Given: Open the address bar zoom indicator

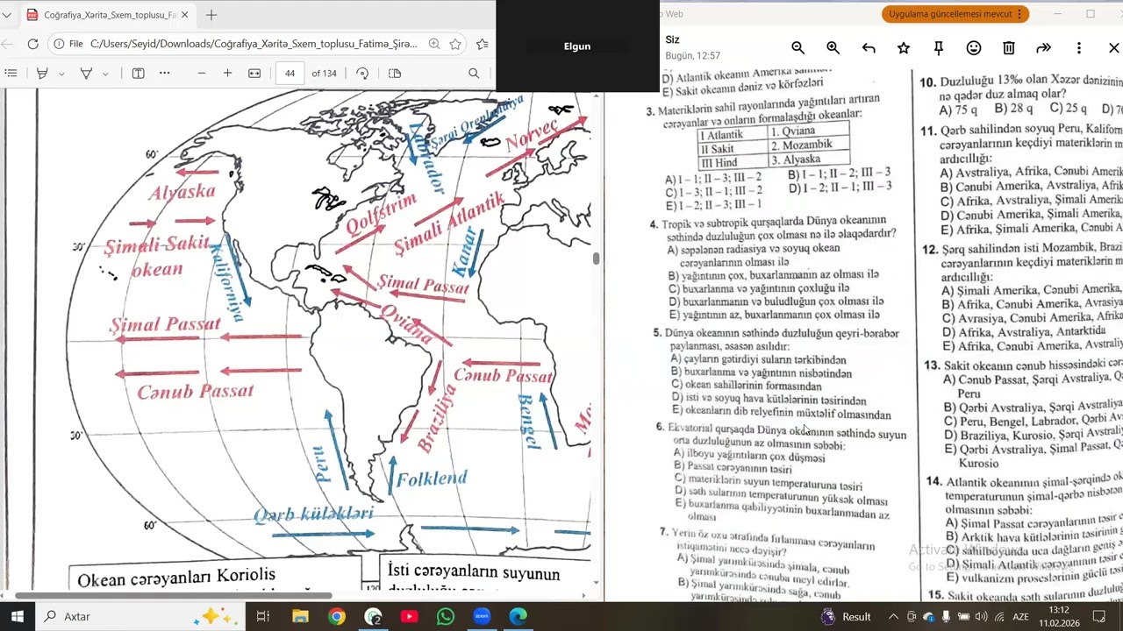Looking at the screenshot, I should (434, 44).
